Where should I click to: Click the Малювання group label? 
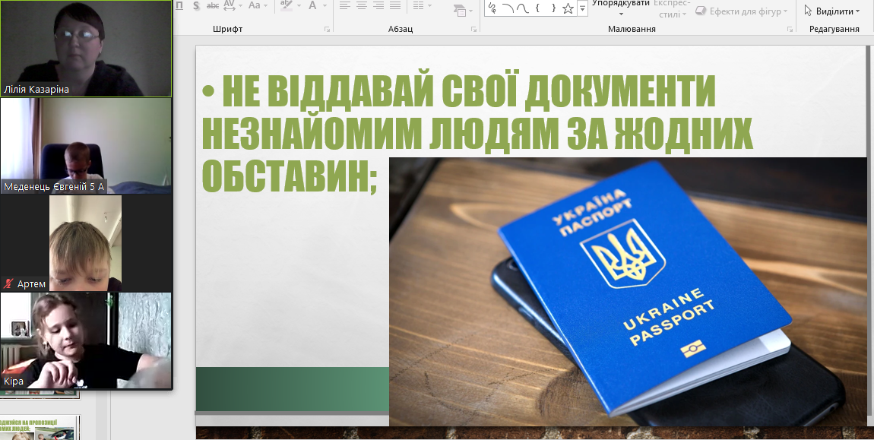click(632, 29)
